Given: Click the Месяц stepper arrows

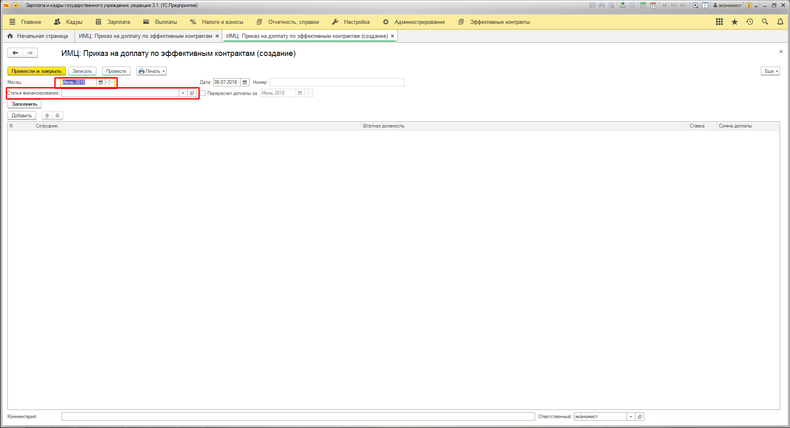Looking at the screenshot, I should 110,82.
